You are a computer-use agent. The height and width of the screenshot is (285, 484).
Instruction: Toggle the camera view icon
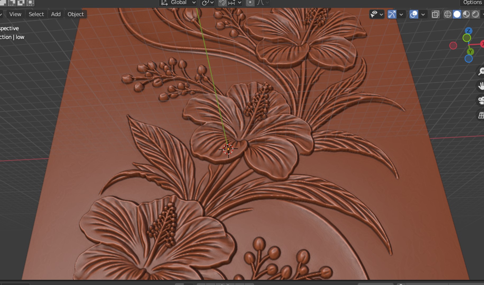point(481,101)
